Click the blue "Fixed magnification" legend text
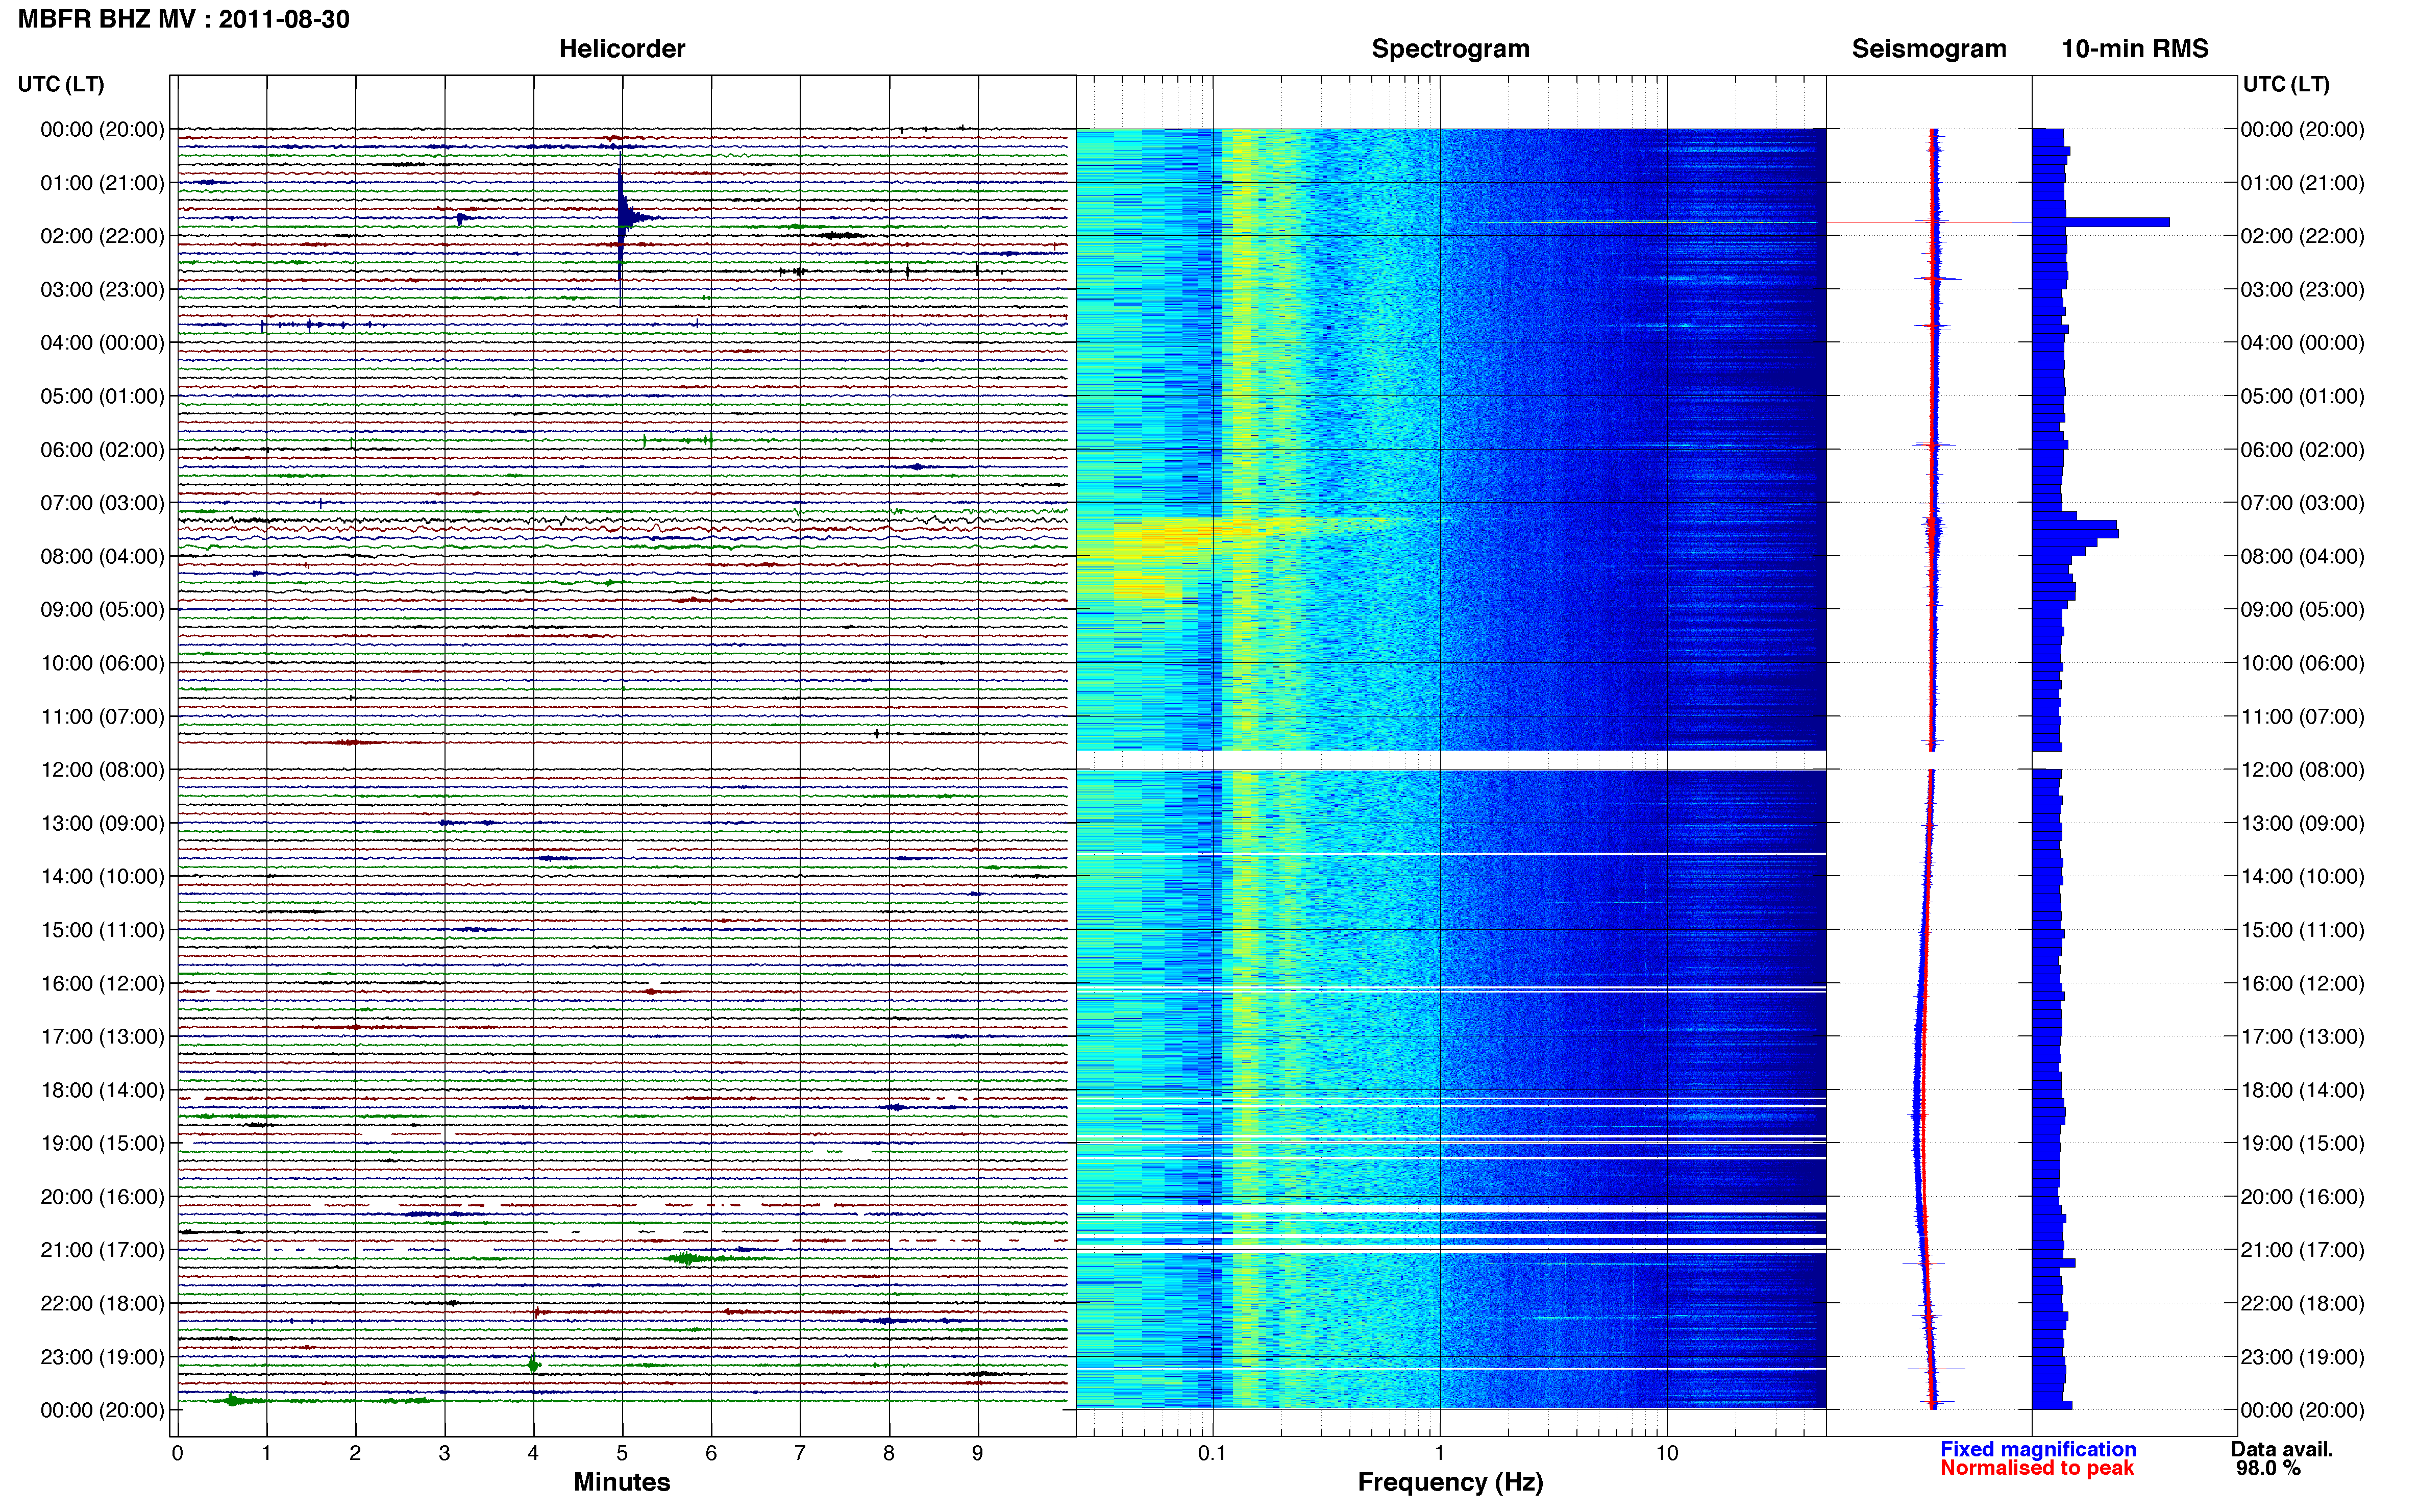This screenshot has height=1512, width=2419. (x=2038, y=1449)
